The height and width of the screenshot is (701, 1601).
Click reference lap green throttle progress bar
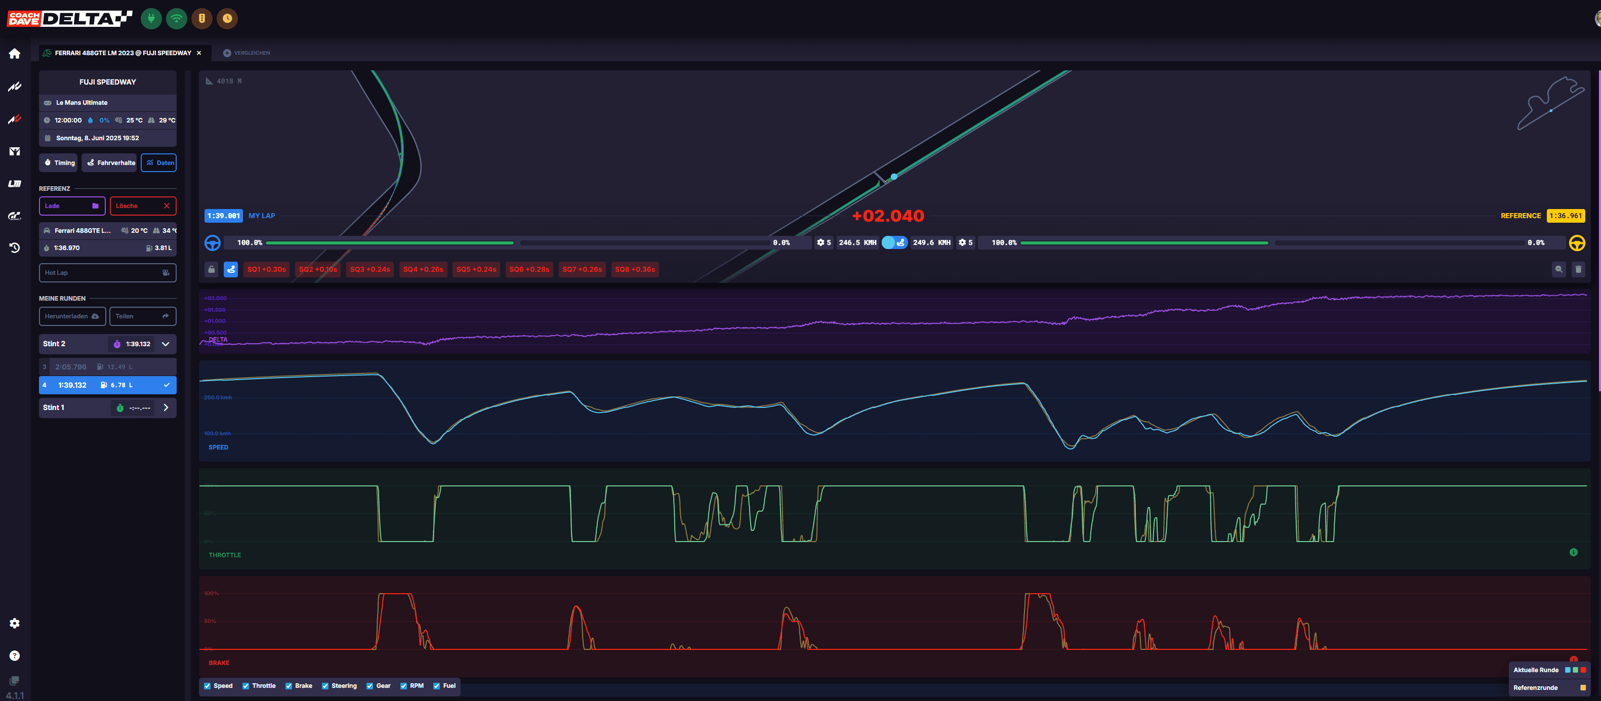click(1144, 243)
